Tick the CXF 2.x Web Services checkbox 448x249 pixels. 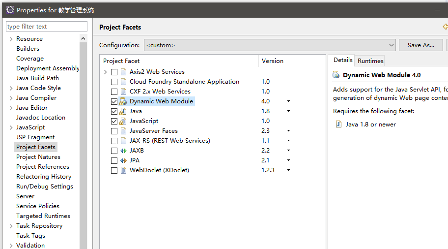pos(114,92)
